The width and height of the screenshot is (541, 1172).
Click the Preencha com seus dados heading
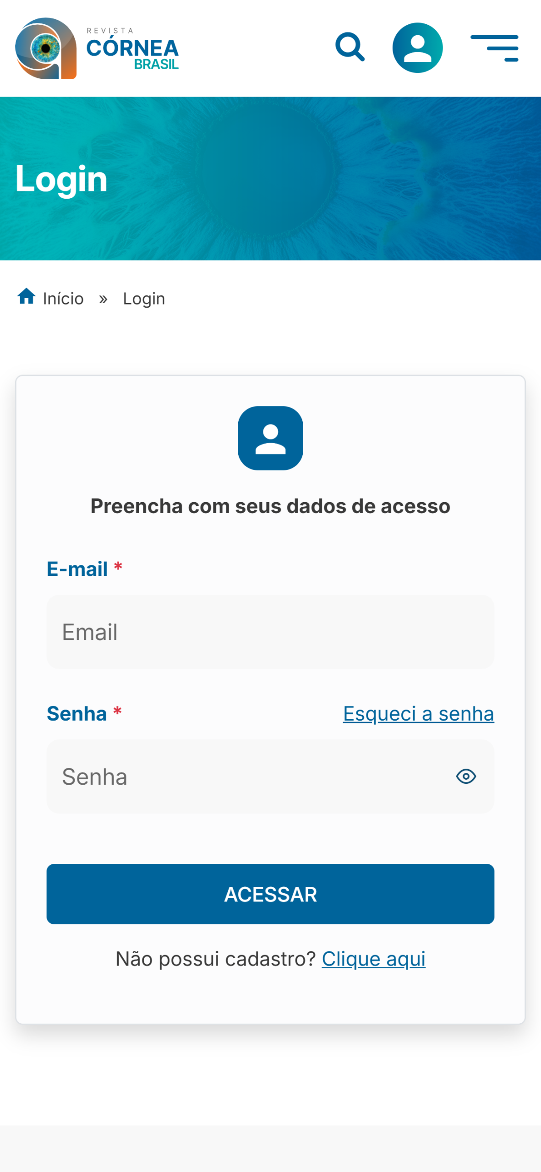[x=270, y=506]
